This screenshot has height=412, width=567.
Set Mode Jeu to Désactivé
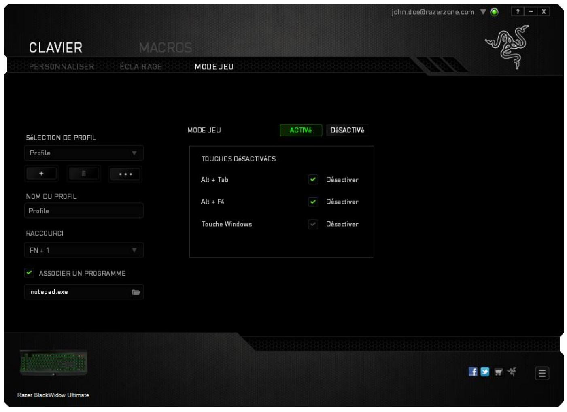pos(347,130)
